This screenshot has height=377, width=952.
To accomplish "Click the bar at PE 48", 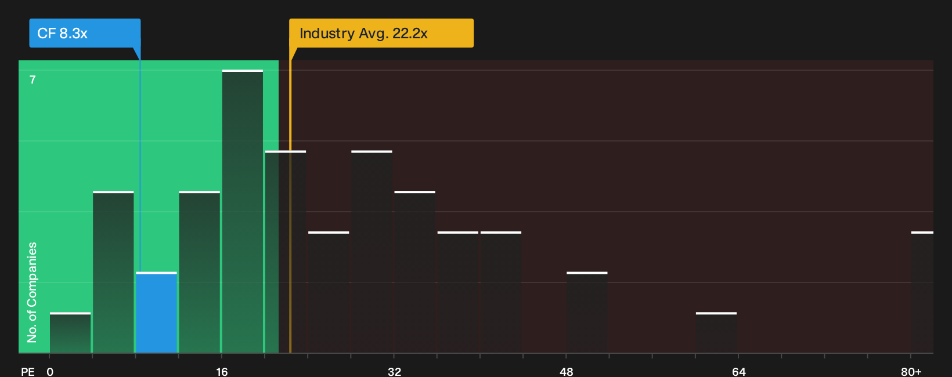I will point(587,312).
